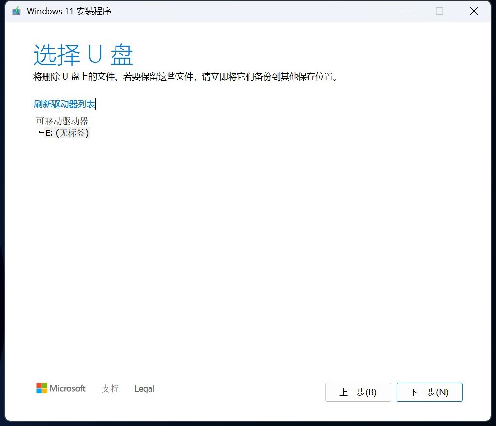Select the currently highlighted USB drive entry
Screen dimensions: 496x426
tap(66, 132)
